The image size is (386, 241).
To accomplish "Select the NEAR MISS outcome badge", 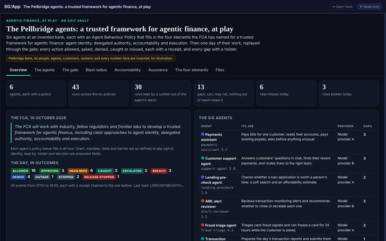I will (x=78, y=171).
